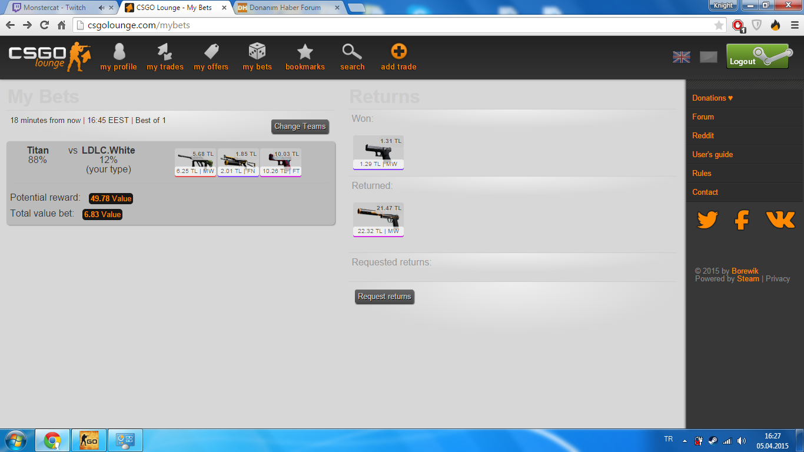Open the flame extension icon
804x452 pixels.
(x=775, y=25)
